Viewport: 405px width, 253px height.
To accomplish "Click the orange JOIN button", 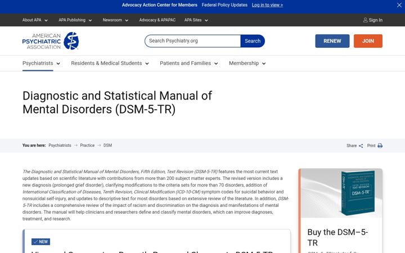I will tap(368, 41).
